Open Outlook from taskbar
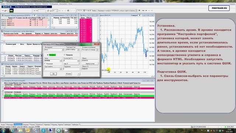236x133 pixels. (28, 130)
